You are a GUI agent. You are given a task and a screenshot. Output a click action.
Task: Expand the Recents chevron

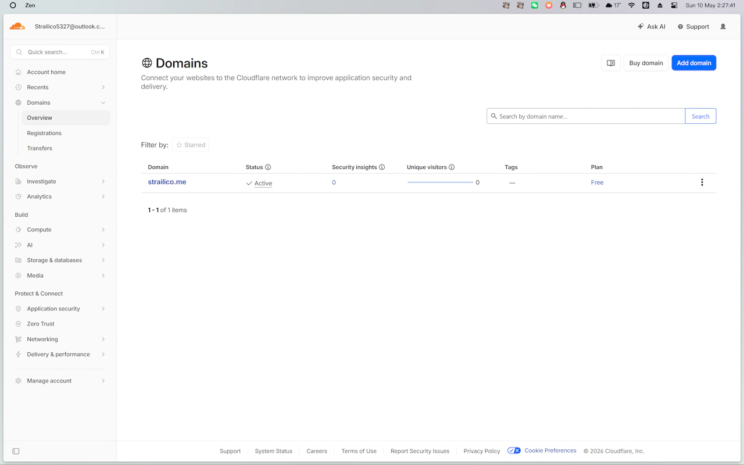(103, 87)
